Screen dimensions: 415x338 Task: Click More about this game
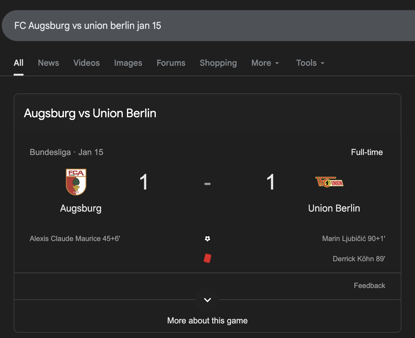pos(207,320)
